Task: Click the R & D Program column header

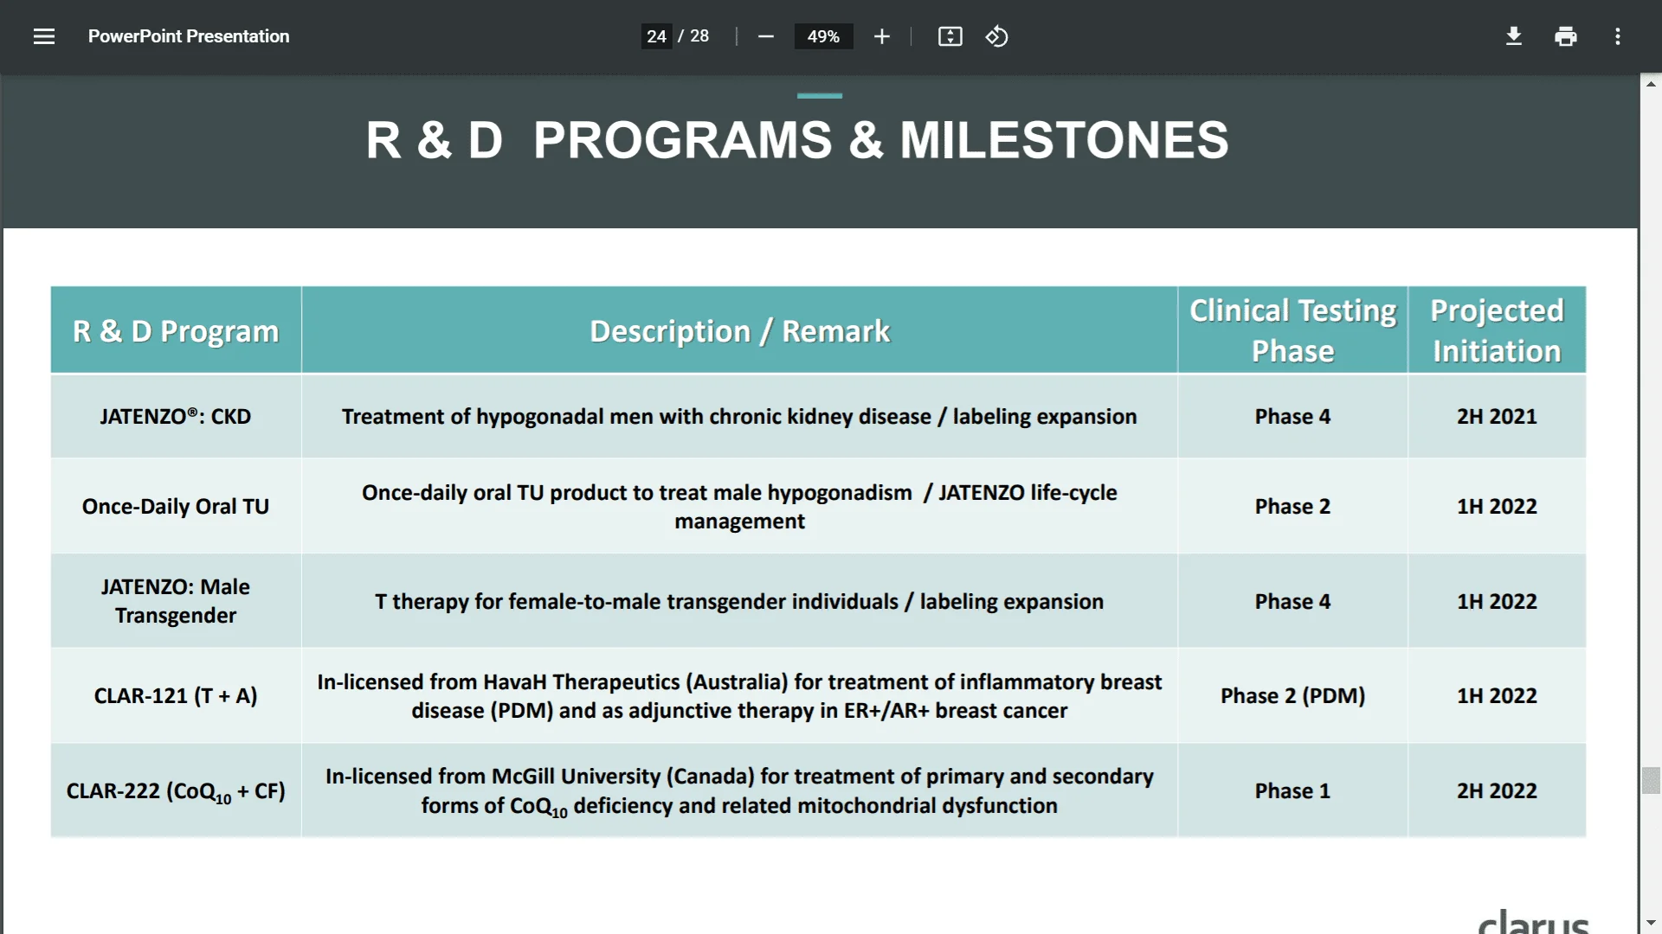Action: click(x=176, y=330)
